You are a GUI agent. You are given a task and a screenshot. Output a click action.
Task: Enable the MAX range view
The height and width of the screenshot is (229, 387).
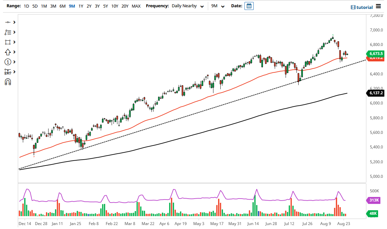136,6
